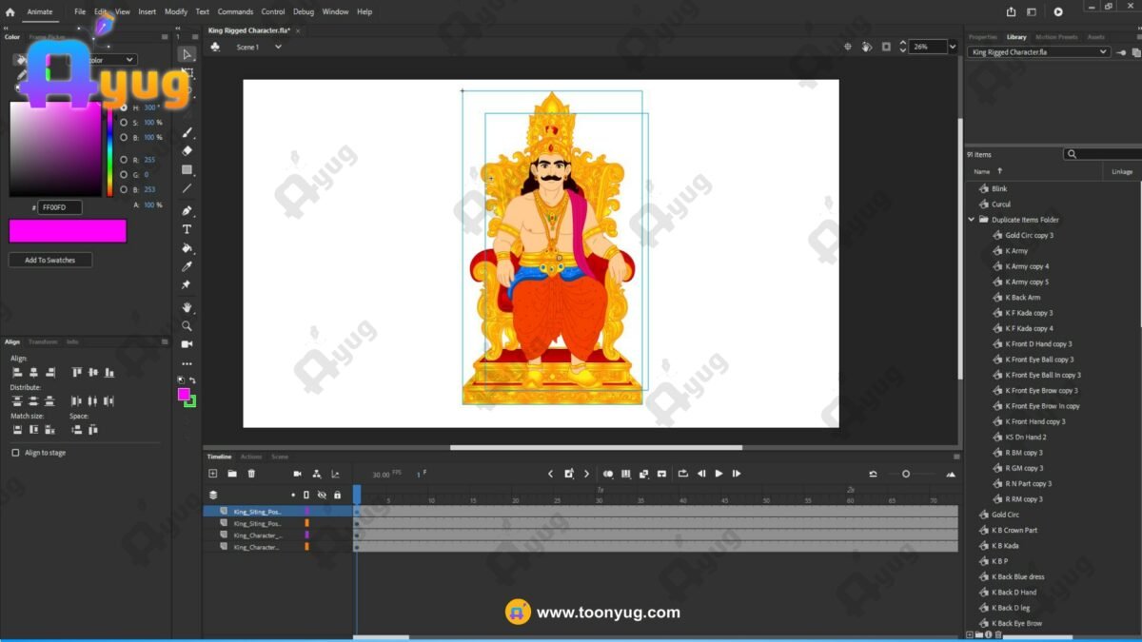Click the Animate workspace label
Image resolution: width=1142 pixels, height=642 pixels.
coord(40,12)
